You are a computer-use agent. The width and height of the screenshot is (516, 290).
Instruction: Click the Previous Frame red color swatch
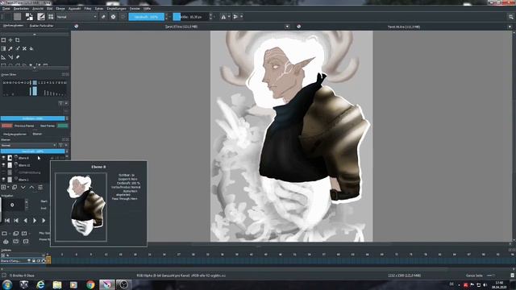[x=7, y=126]
